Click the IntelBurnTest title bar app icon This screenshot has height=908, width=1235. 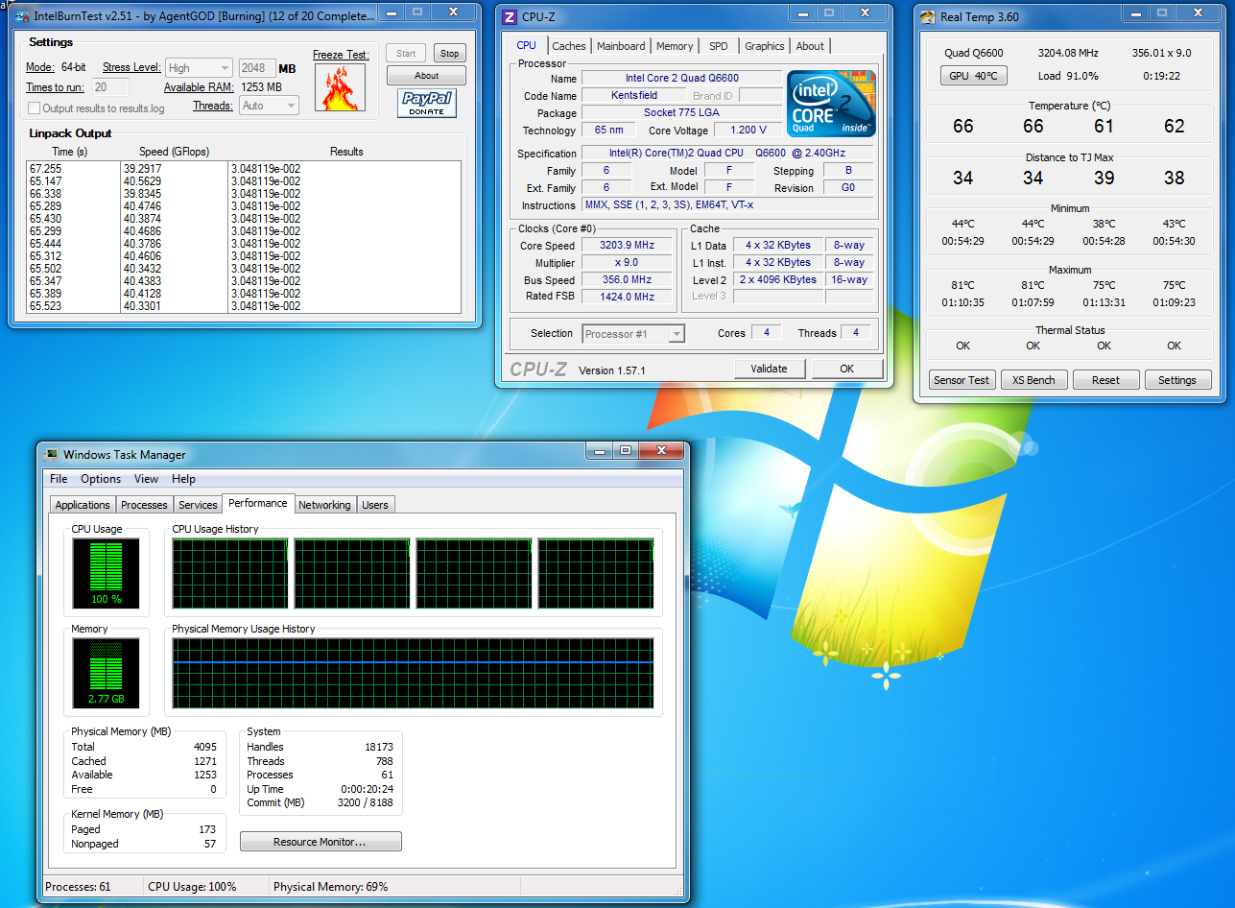[x=22, y=16]
